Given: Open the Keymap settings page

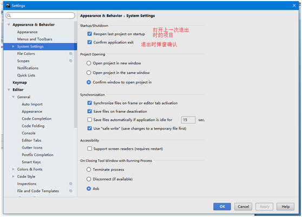Looking at the screenshot, I should [x=19, y=82].
